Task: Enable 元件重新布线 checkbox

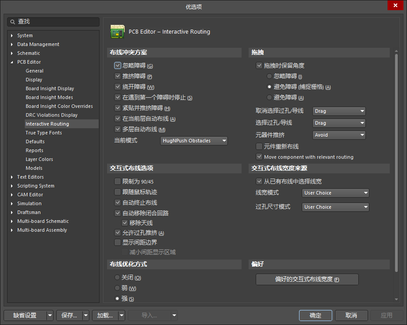Action: (x=259, y=146)
